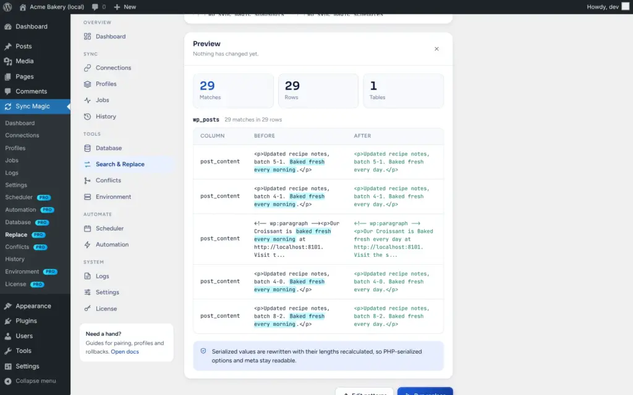Click the clock icon beside Sync History
Screen dimensions: 633x395
(87, 117)
